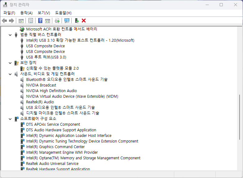Image resolution: width=243 pixels, height=178 pixels.
Task: Collapse the 소프트웨어 구성 요소 chevron
Action: (10, 119)
